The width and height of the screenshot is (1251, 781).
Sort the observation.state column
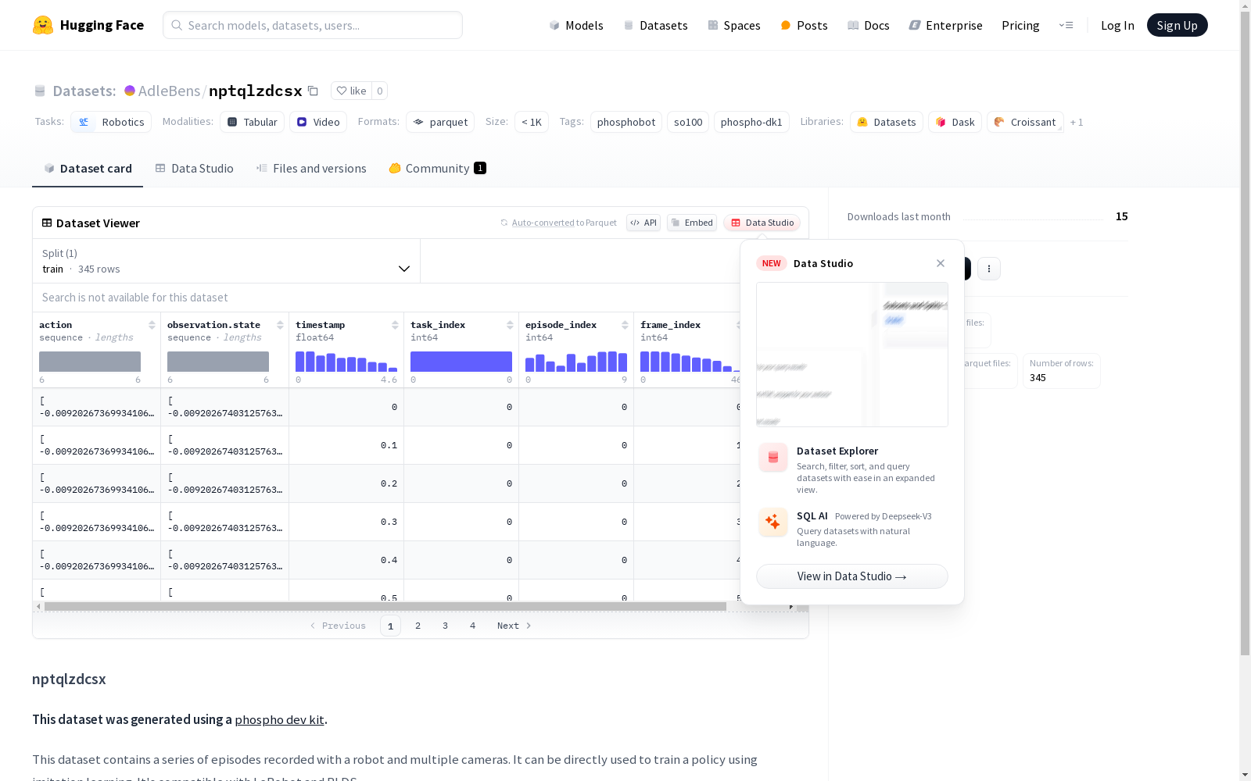pos(280,325)
